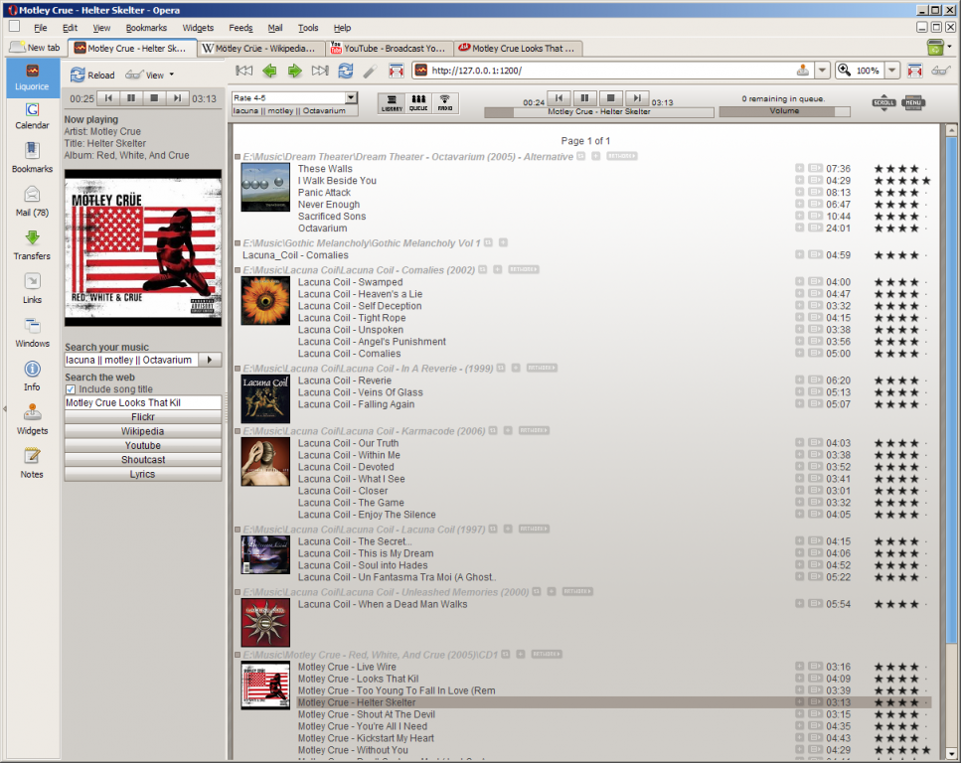Click the Motley Crue - Helter Skelter progress bar

(x=599, y=112)
